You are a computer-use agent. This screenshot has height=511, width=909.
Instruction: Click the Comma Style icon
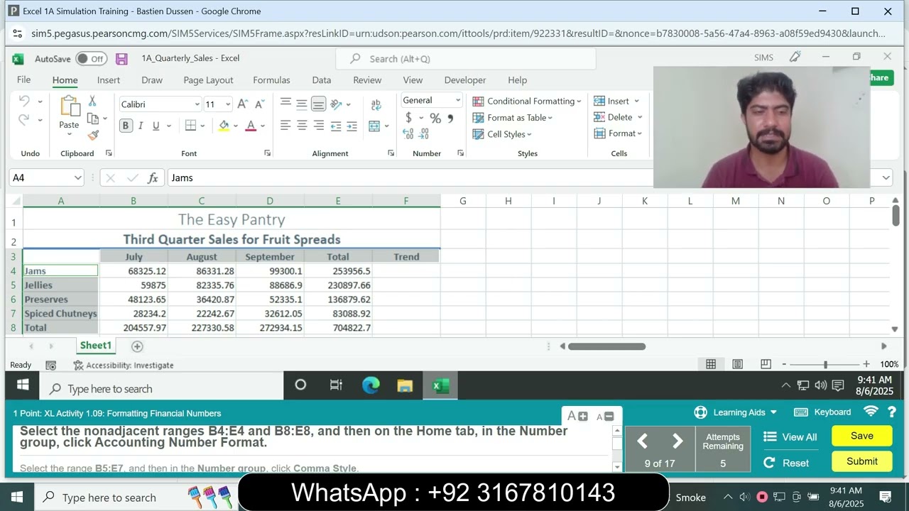450,118
